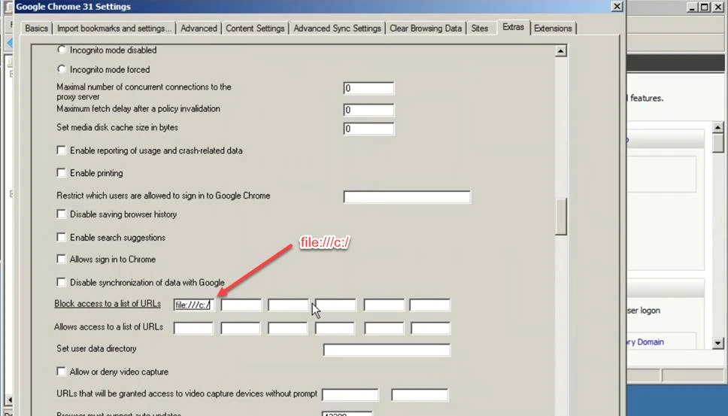Click the Set media disk cache size field
728x416 pixels.
[x=369, y=129]
